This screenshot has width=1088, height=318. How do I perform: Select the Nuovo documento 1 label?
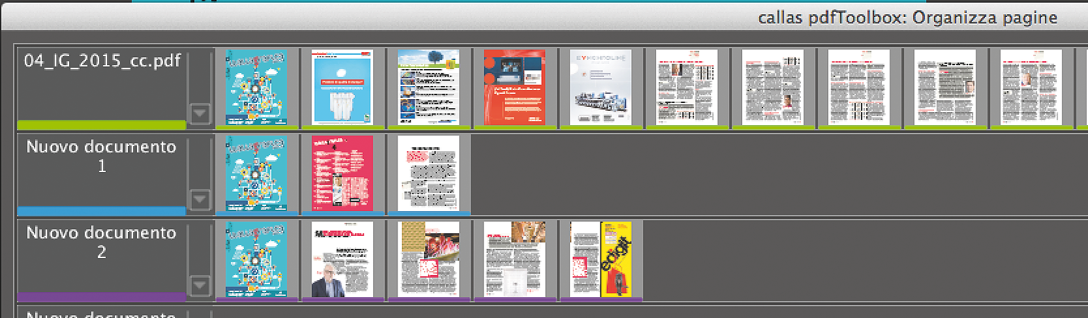pos(102,156)
